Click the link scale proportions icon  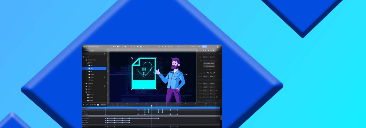(x=217, y=90)
